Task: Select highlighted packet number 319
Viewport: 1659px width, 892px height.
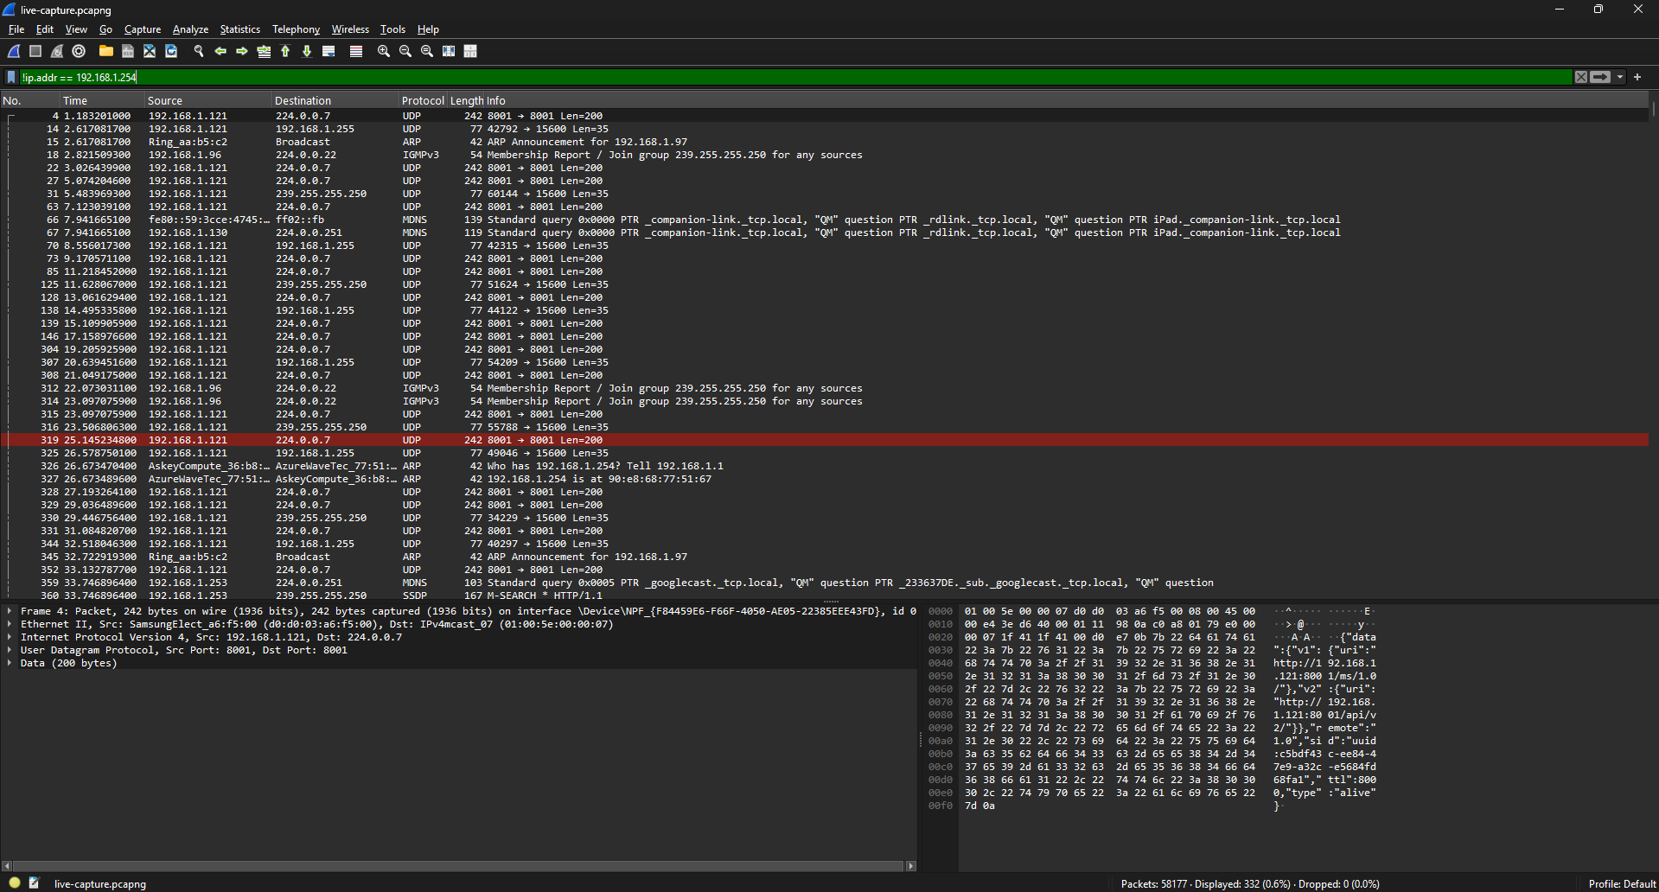Action: 825,440
